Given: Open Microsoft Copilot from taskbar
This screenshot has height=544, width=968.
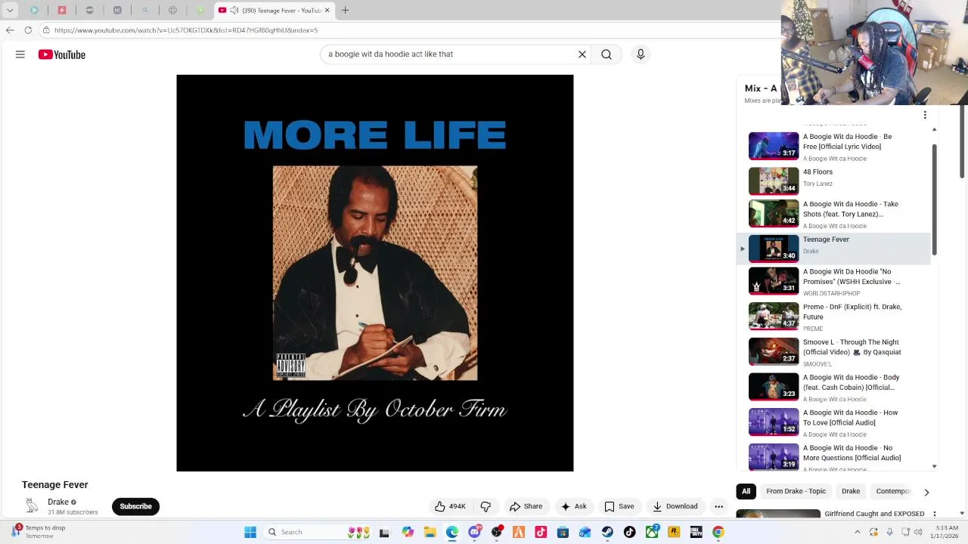Looking at the screenshot, I should click(x=408, y=532).
